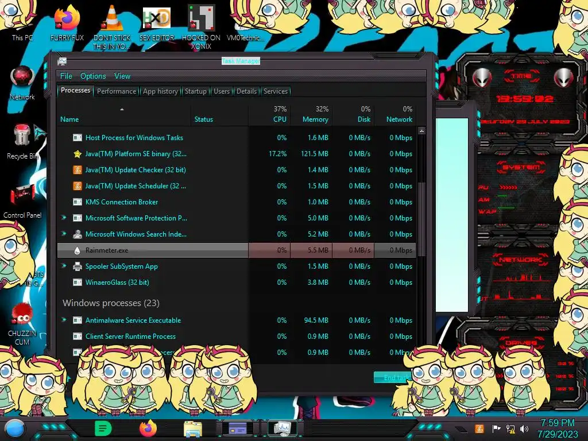
Task: Sort by the Disk column header
Action: pyautogui.click(x=353, y=114)
